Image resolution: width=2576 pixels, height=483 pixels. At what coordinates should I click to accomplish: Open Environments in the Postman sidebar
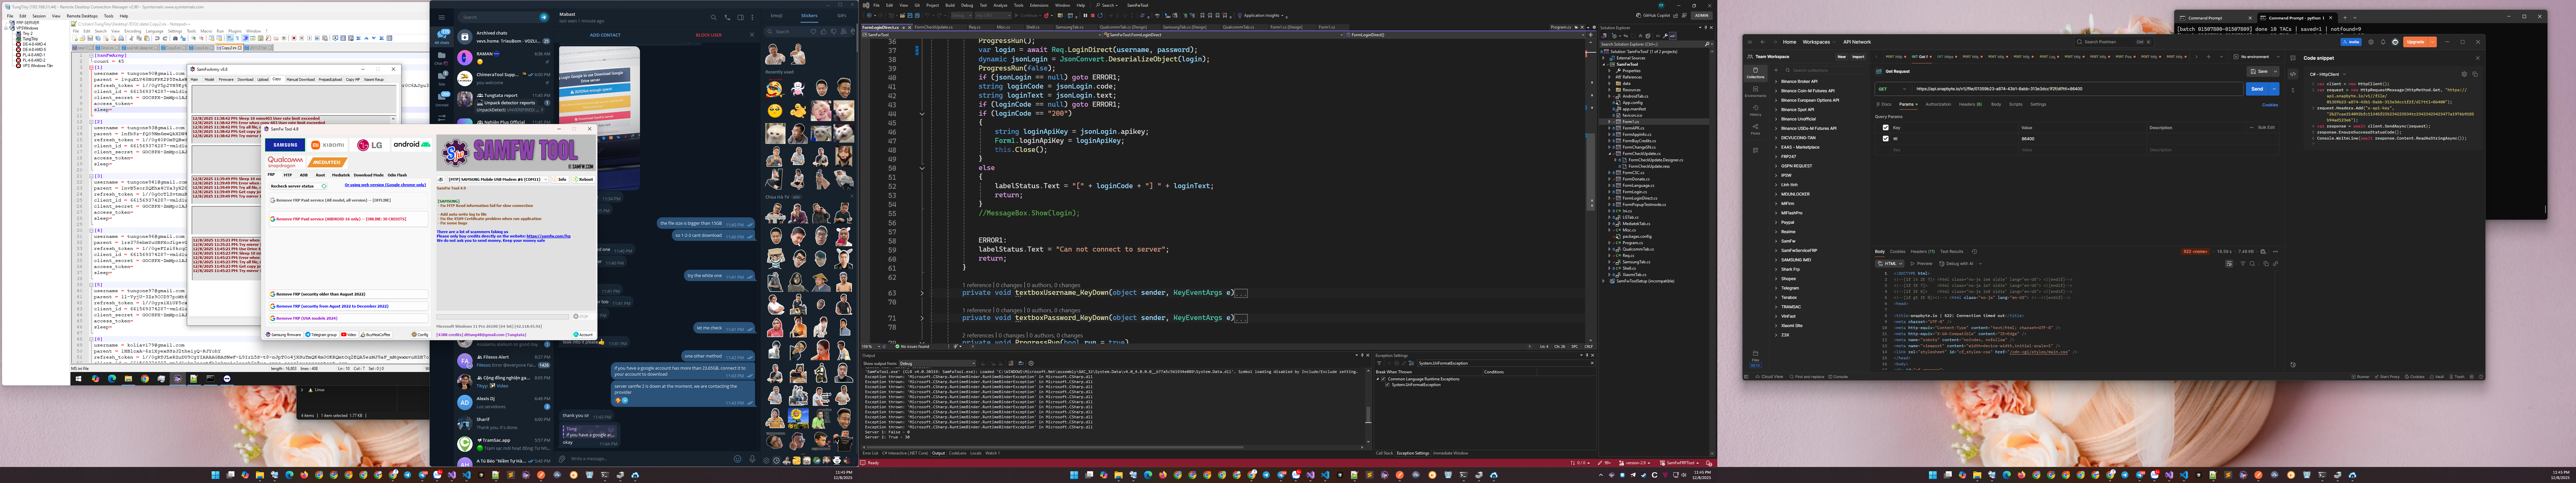[1755, 92]
